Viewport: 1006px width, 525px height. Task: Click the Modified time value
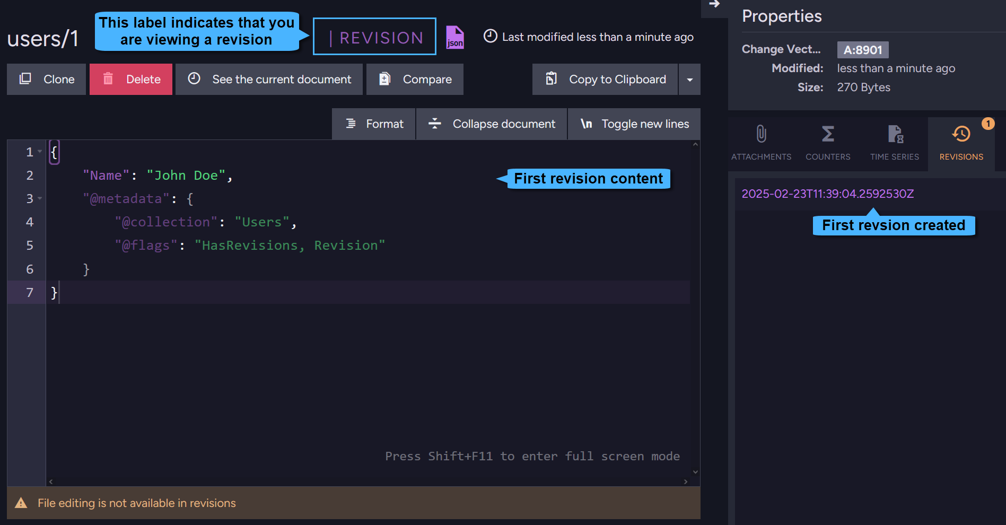pyautogui.click(x=896, y=68)
